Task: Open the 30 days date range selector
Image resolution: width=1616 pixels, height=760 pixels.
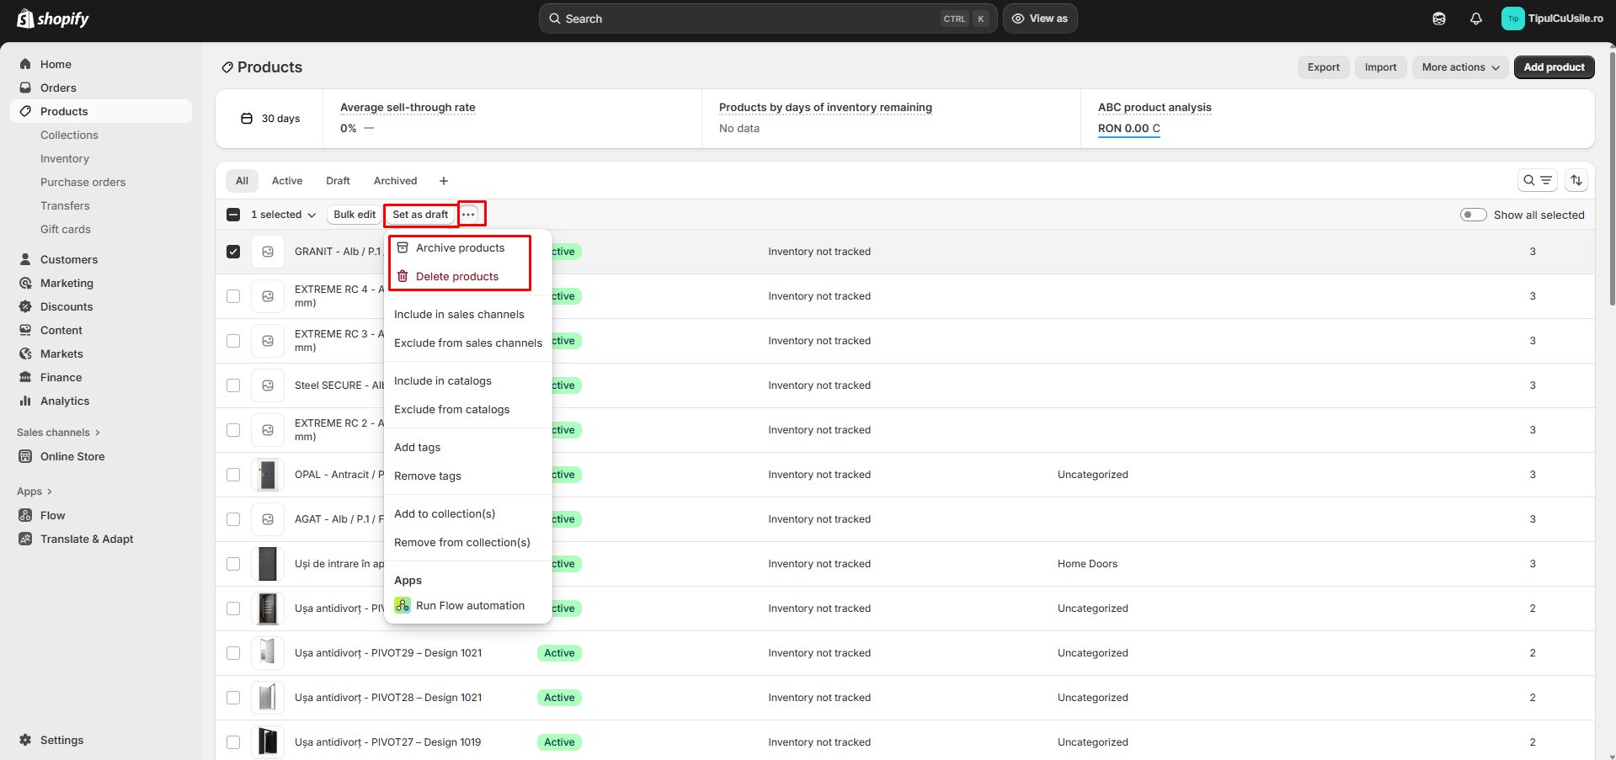Action: pyautogui.click(x=270, y=119)
